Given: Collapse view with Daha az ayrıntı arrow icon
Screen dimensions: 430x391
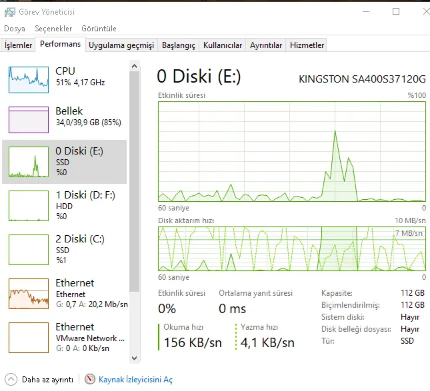Looking at the screenshot, I should tap(11, 380).
